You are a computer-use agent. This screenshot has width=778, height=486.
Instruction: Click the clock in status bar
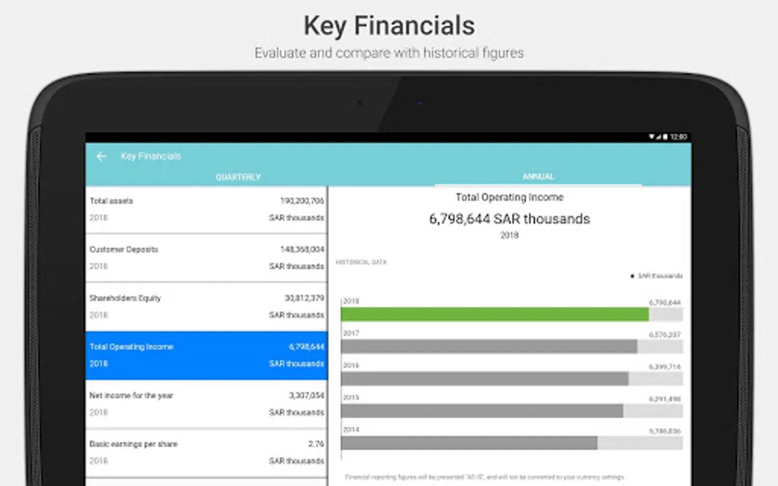click(679, 137)
